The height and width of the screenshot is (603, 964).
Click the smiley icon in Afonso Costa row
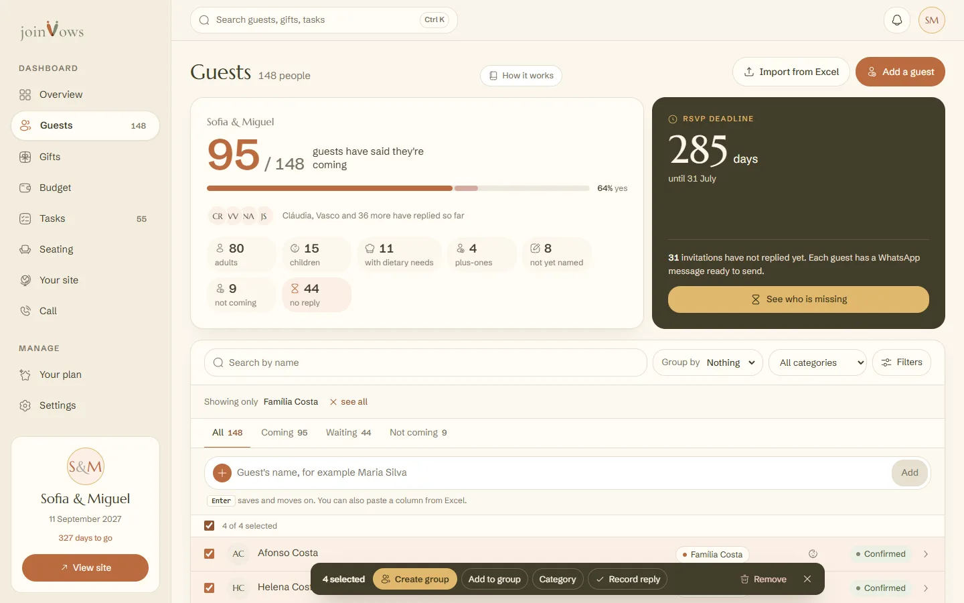pyautogui.click(x=813, y=554)
